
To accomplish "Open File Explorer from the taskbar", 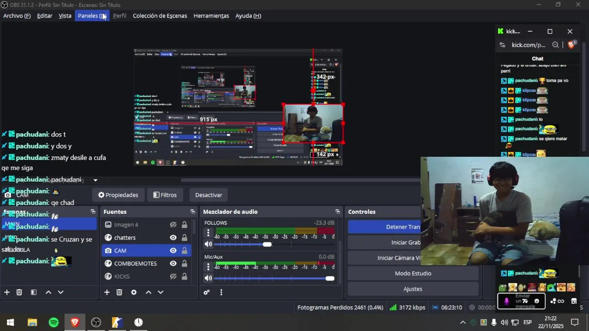I will 32,322.
